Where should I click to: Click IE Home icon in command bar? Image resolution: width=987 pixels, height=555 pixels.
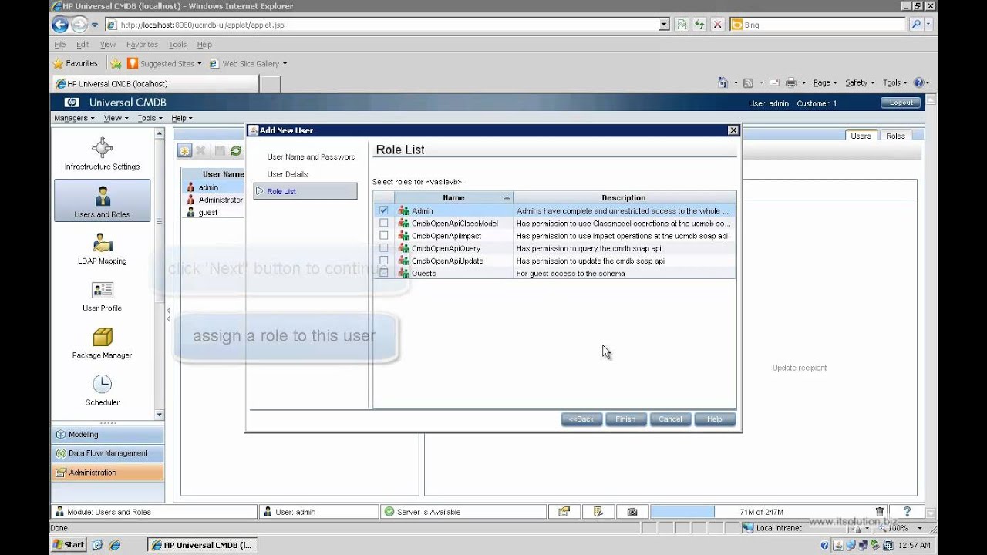pyautogui.click(x=723, y=82)
